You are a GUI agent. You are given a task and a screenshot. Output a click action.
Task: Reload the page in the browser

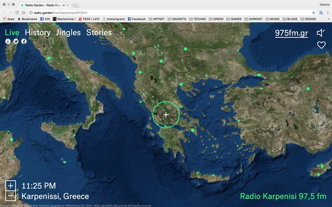[17, 13]
